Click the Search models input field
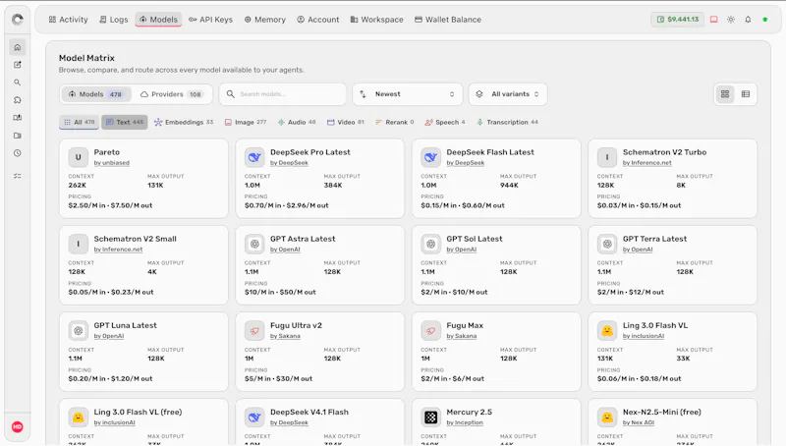Image resolution: width=786 pixels, height=446 pixels. (283, 94)
